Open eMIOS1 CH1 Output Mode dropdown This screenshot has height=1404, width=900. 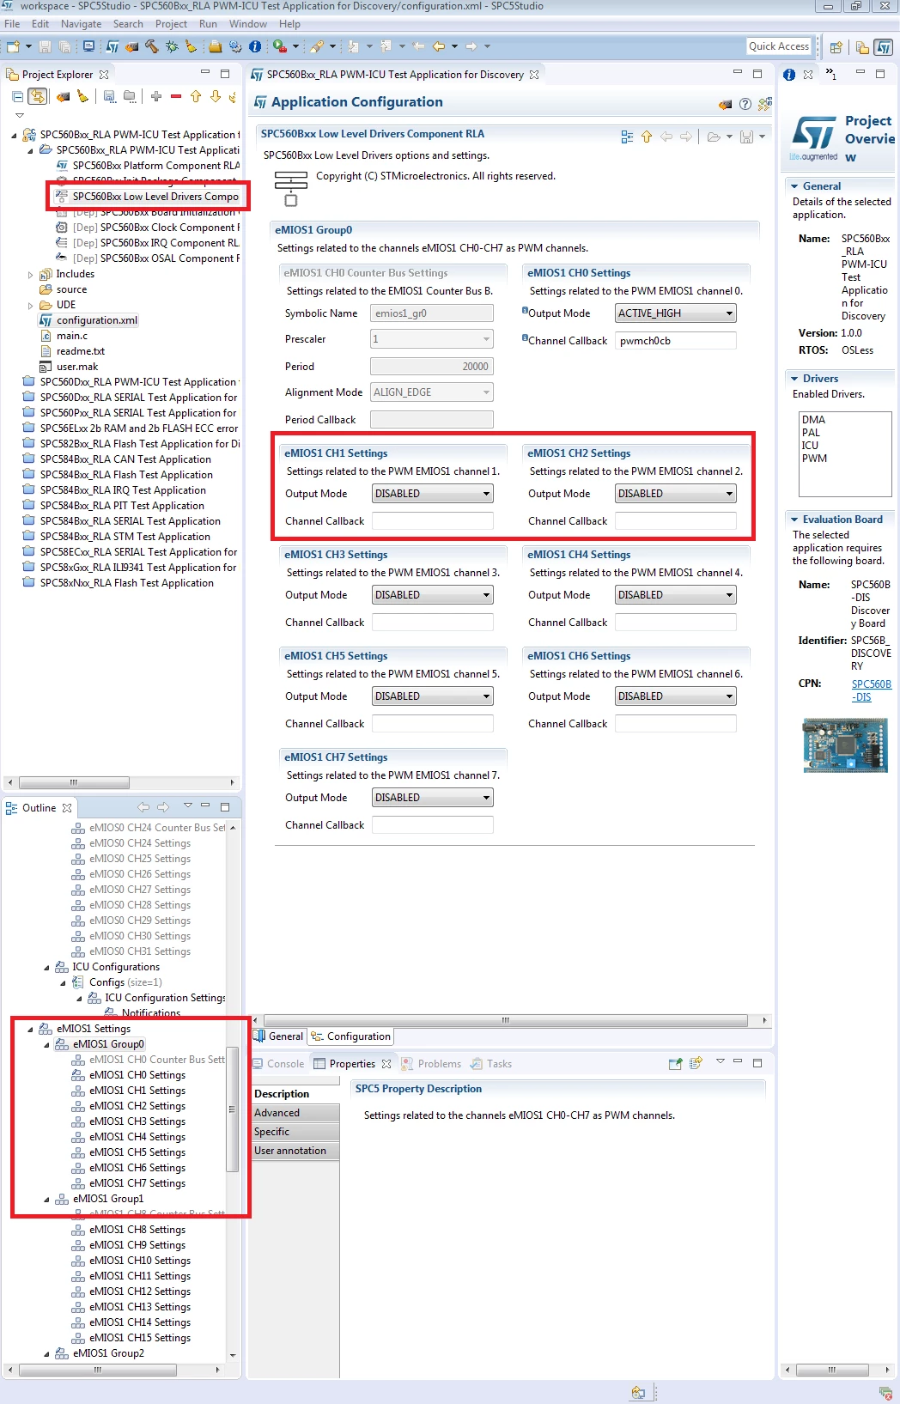(433, 494)
